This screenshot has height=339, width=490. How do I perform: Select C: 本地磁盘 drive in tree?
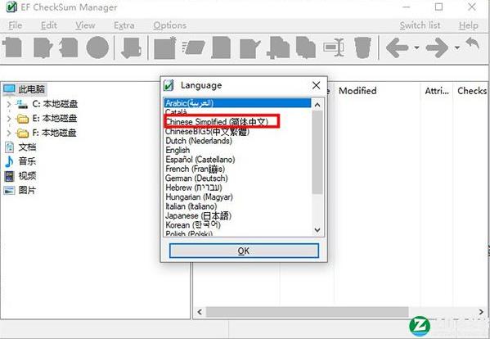point(55,104)
